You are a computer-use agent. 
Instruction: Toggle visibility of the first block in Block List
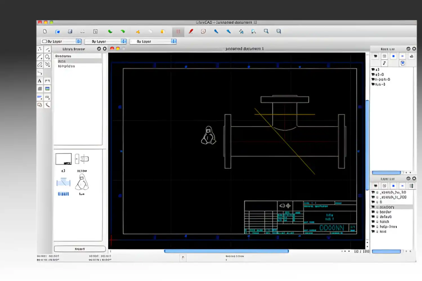pyautogui.click(x=373, y=69)
